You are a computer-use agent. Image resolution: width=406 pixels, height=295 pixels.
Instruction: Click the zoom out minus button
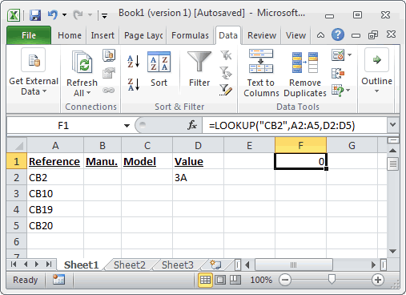[285, 280]
